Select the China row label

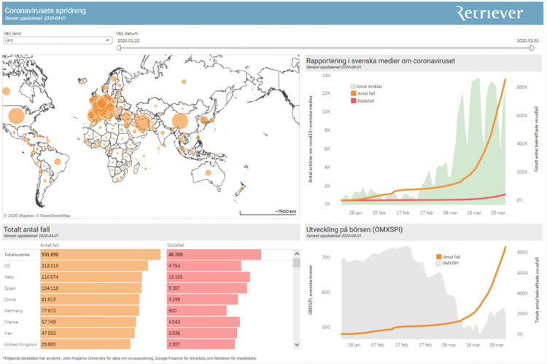(12, 299)
